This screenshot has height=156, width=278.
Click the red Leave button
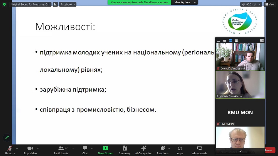269,150
